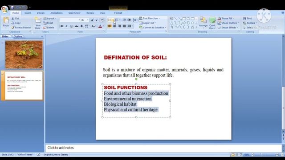Toggle strikethrough formatting
The height and width of the screenshot is (160, 285).
coord(77,26)
